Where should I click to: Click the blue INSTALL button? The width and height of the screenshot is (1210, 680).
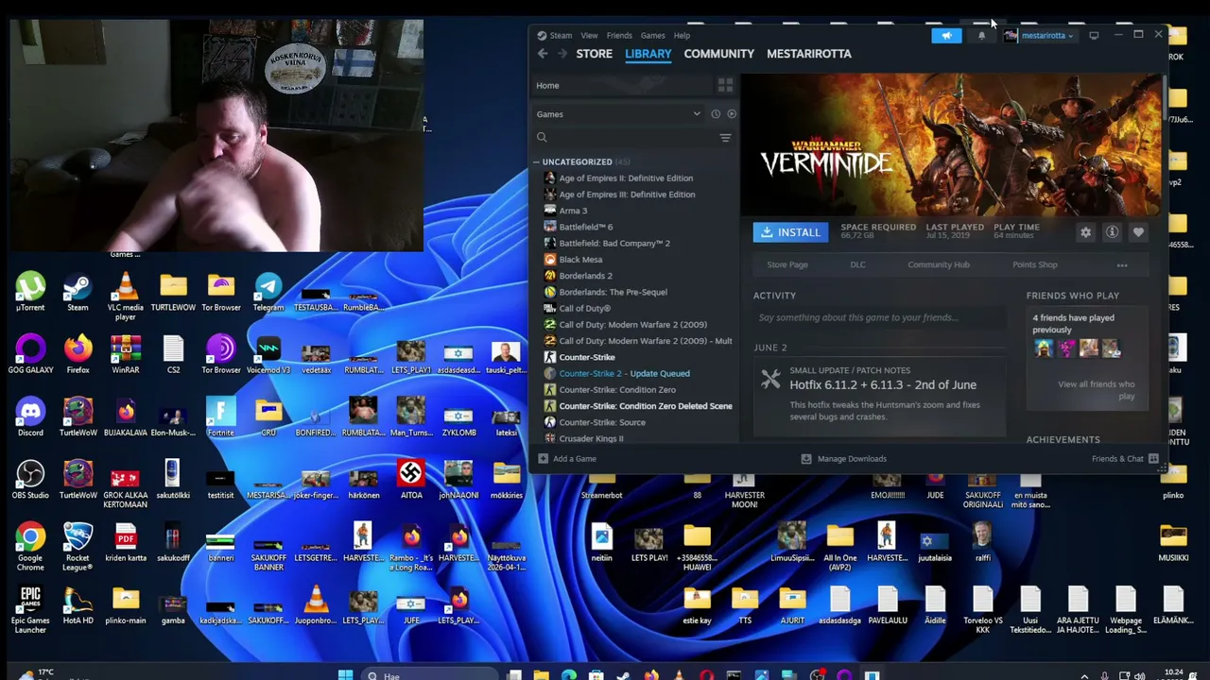(x=790, y=232)
